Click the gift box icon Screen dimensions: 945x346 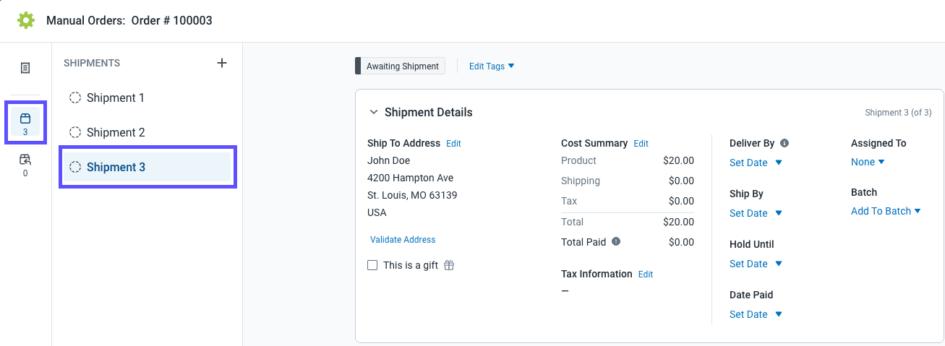tap(449, 265)
